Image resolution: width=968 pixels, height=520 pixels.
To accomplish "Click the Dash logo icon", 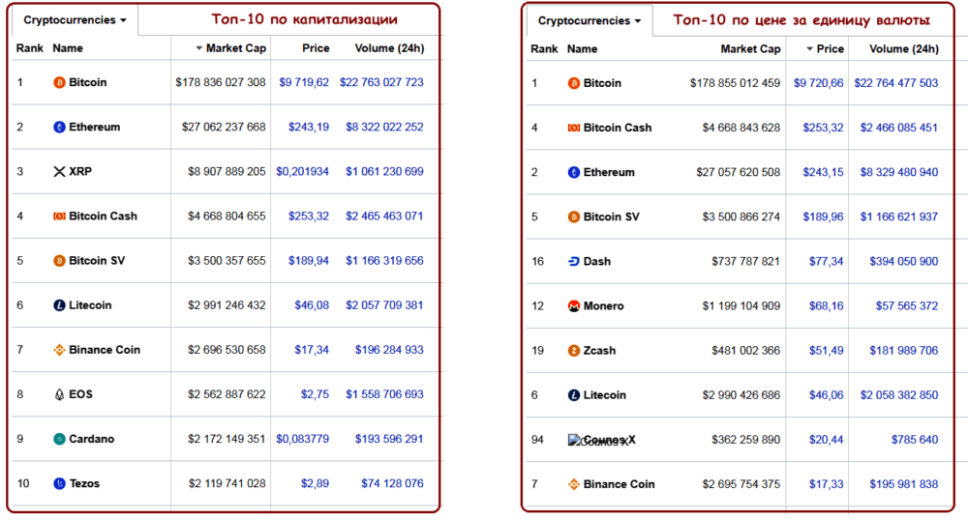I will [574, 261].
